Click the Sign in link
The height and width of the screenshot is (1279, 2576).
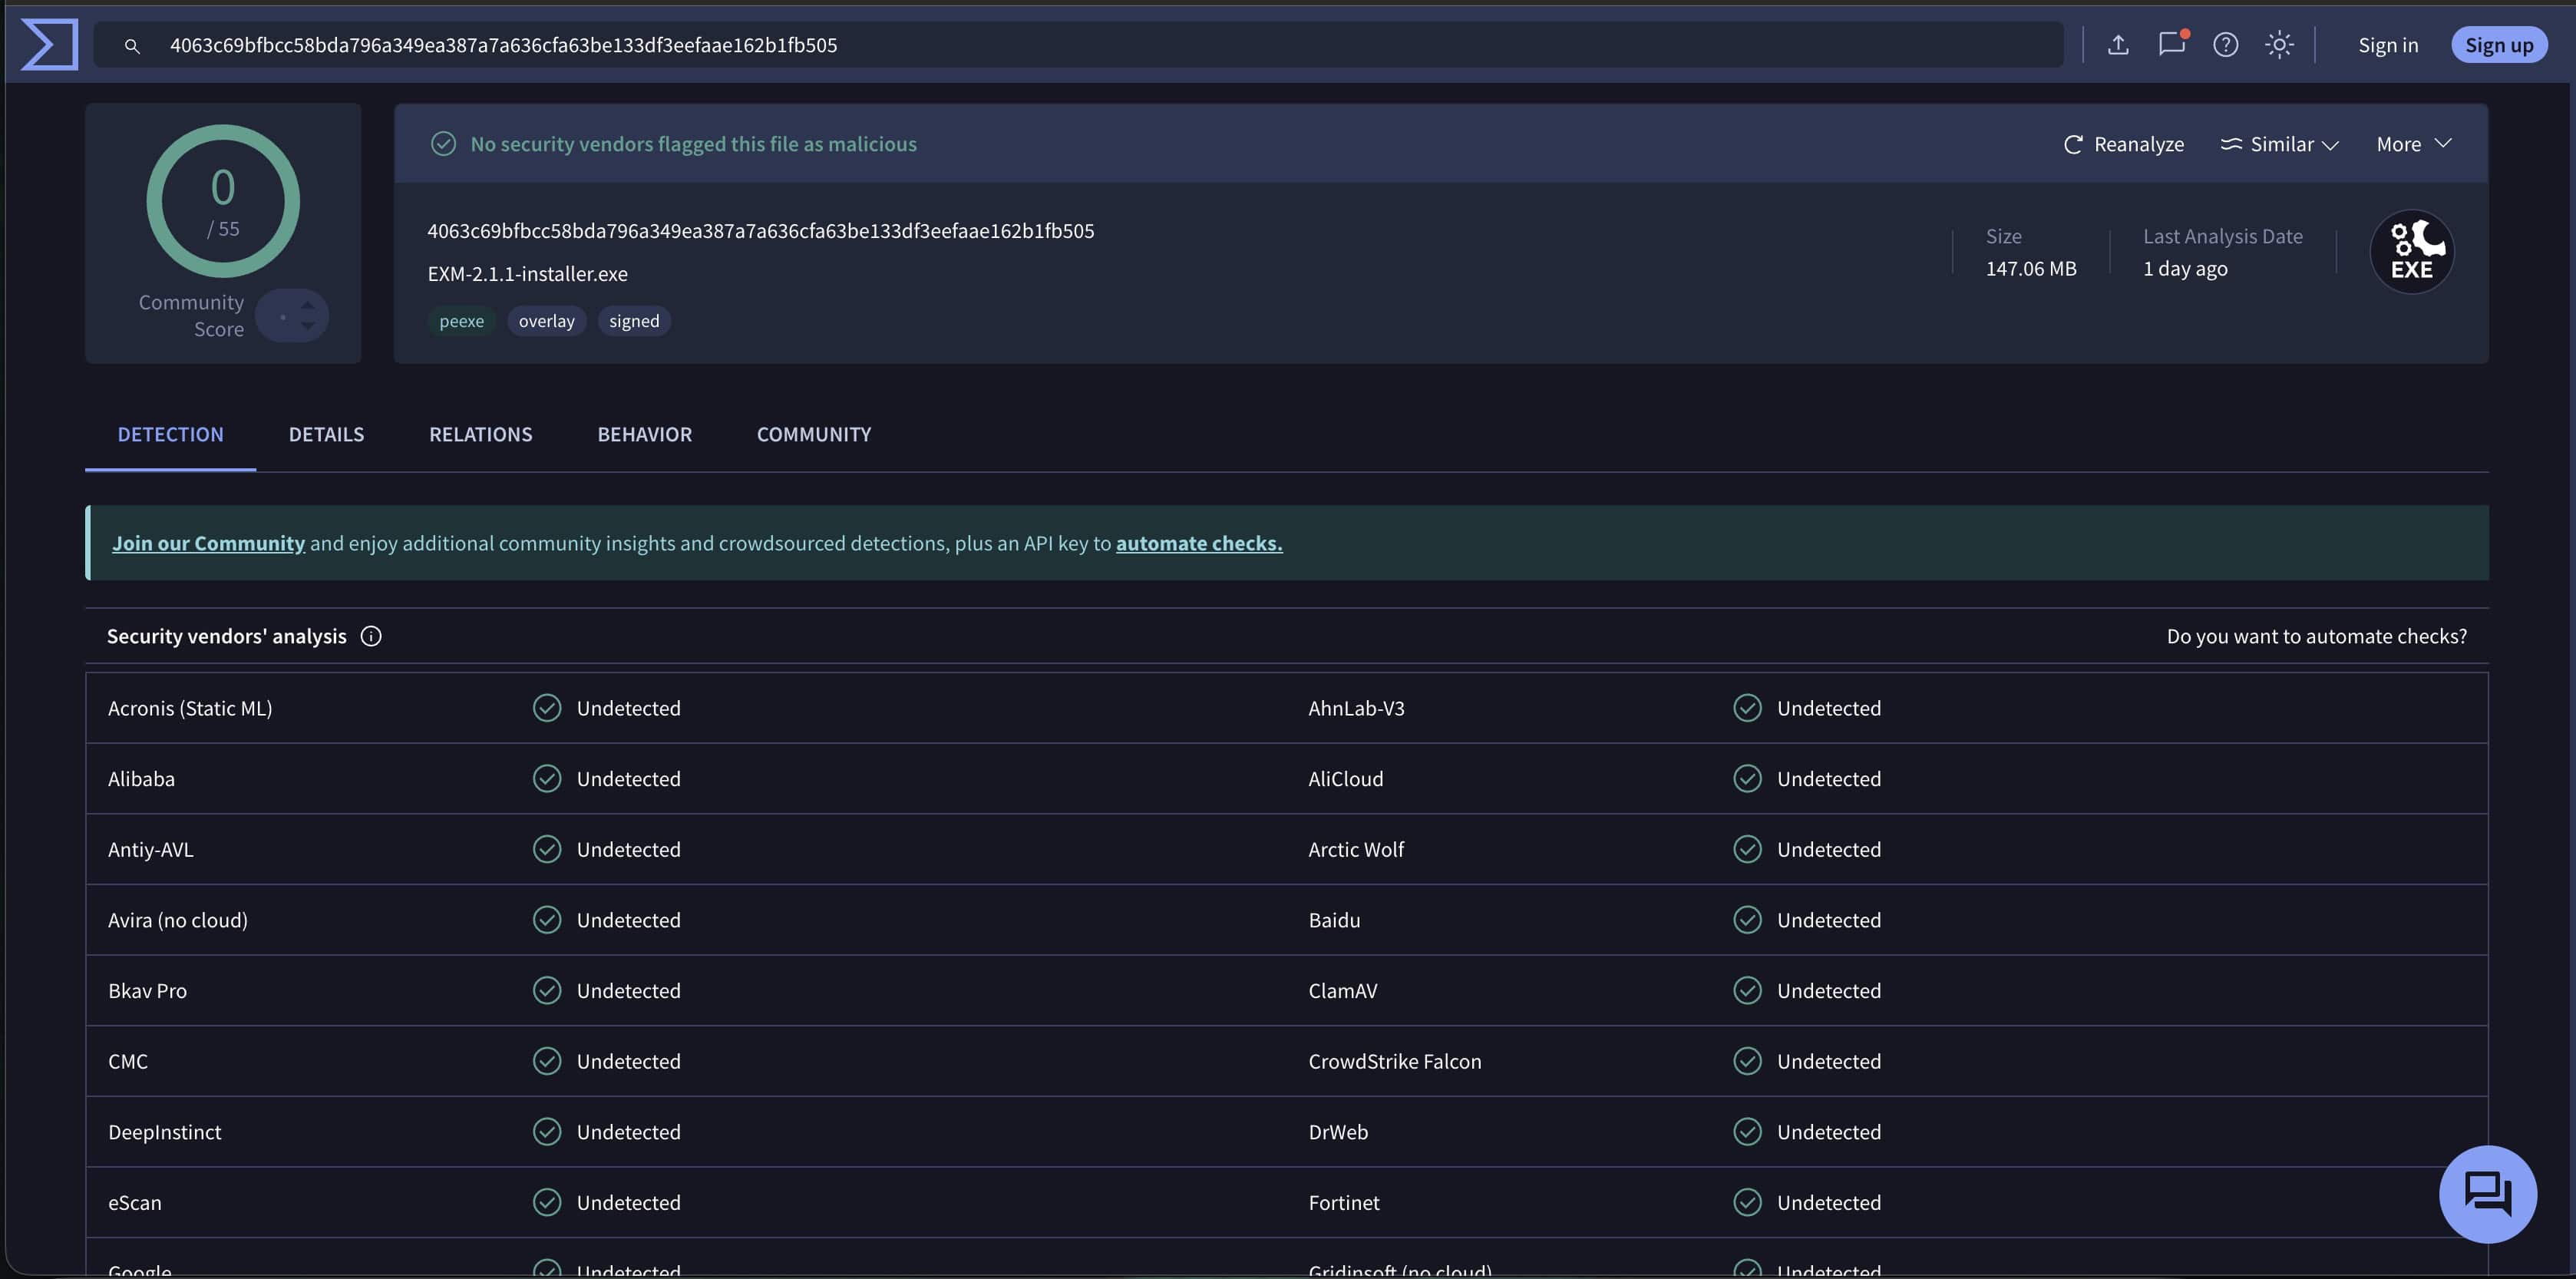2388,45
